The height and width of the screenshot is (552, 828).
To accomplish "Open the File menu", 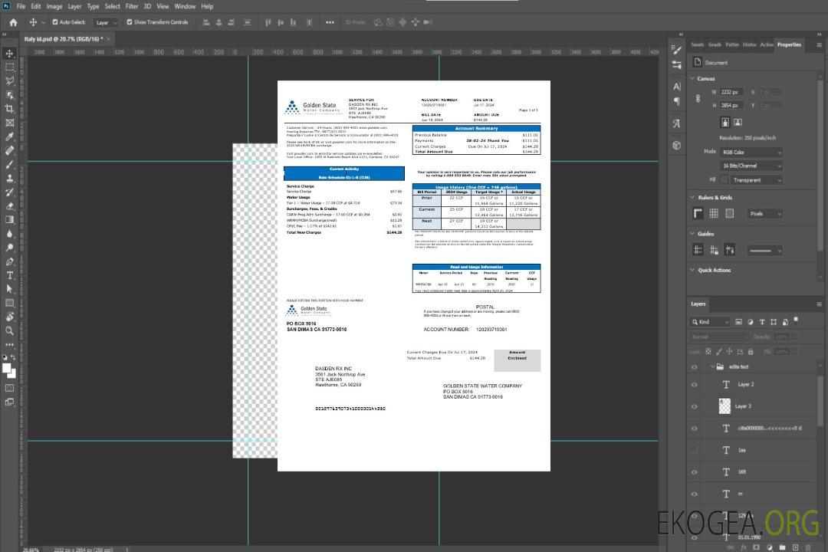I will (21, 6).
